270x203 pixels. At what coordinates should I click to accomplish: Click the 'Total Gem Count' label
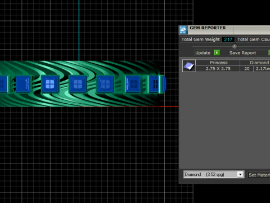[x=254, y=39]
